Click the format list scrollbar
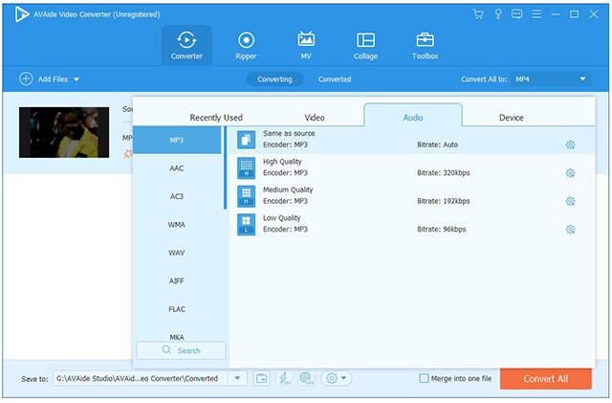Screen dimensions: 612x403 226,168
